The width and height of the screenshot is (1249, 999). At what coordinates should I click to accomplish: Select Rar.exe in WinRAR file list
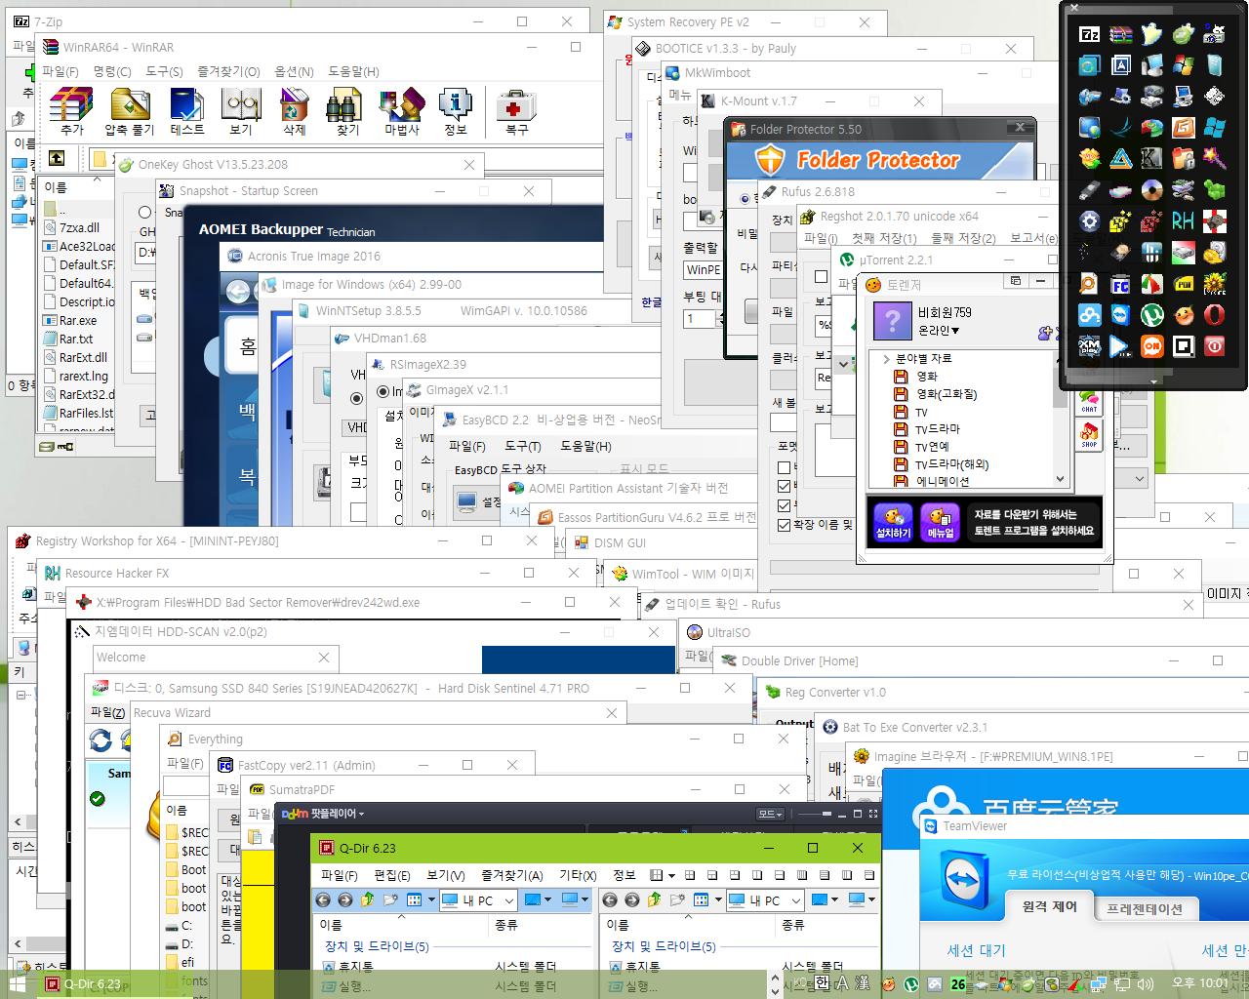click(78, 320)
